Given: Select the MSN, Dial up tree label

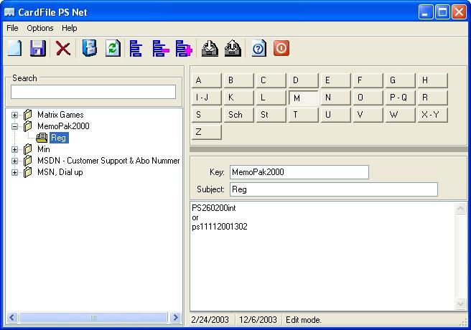Looking at the screenshot, I should tap(60, 172).
